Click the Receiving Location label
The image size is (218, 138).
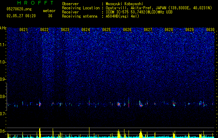click(81, 8)
